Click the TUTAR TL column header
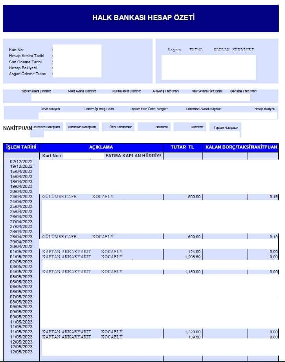The height and width of the screenshot is (362, 285). (x=182, y=147)
